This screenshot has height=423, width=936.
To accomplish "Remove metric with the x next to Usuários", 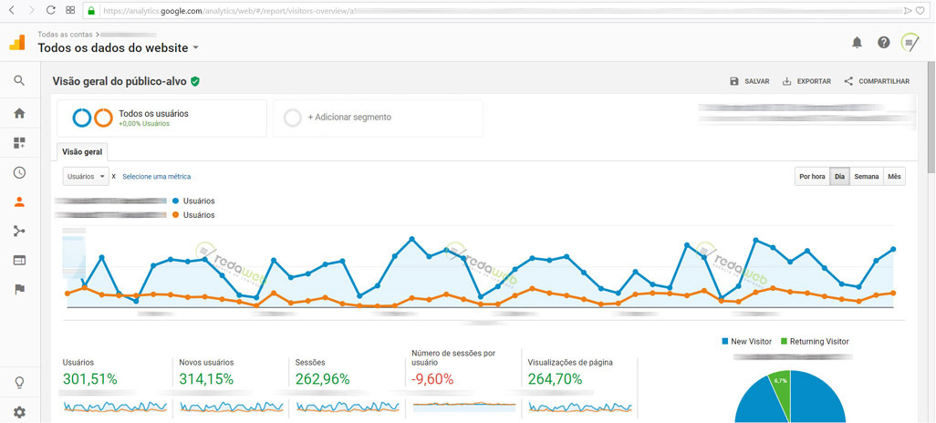I will (113, 177).
